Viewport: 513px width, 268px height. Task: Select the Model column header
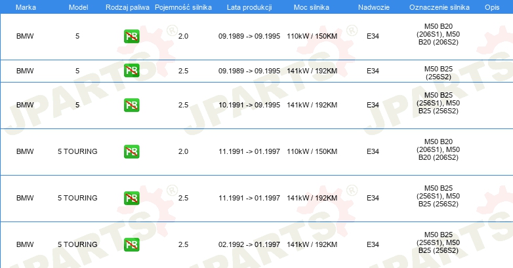pos(78,7)
